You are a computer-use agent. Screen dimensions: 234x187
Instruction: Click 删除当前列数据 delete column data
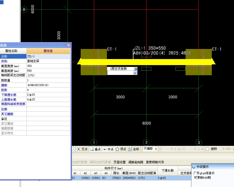tap(100, 162)
